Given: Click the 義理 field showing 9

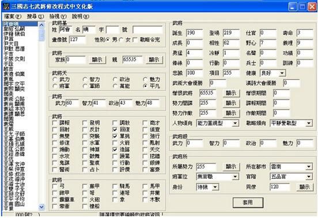Looking at the screenshot, I should click(305, 43).
